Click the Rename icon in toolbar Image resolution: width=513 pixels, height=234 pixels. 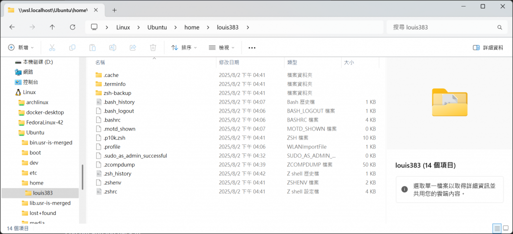point(113,47)
